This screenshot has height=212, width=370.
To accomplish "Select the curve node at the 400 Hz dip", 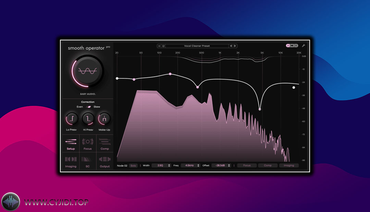I will [198, 87].
